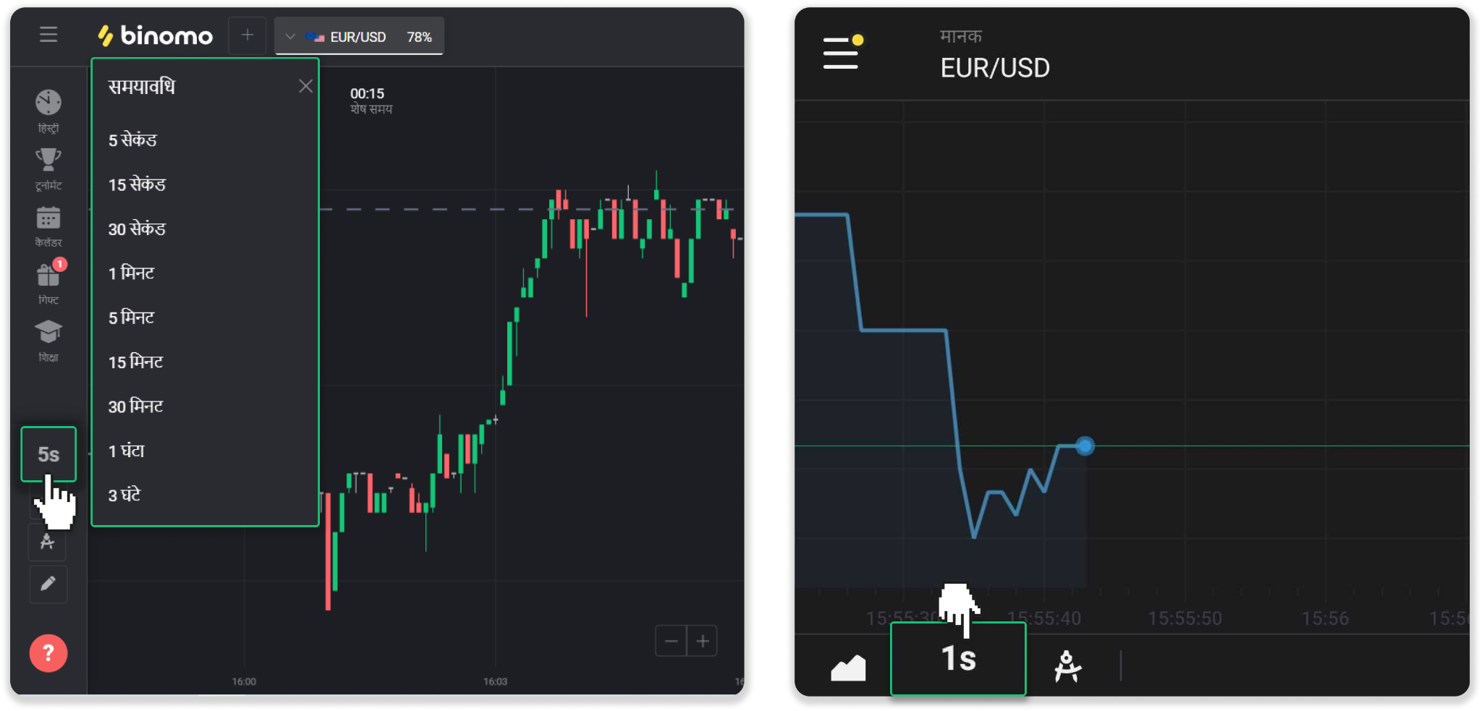Viewport: 1482px width, 711px height.
Task: Open the History clock icon
Action: tap(48, 103)
